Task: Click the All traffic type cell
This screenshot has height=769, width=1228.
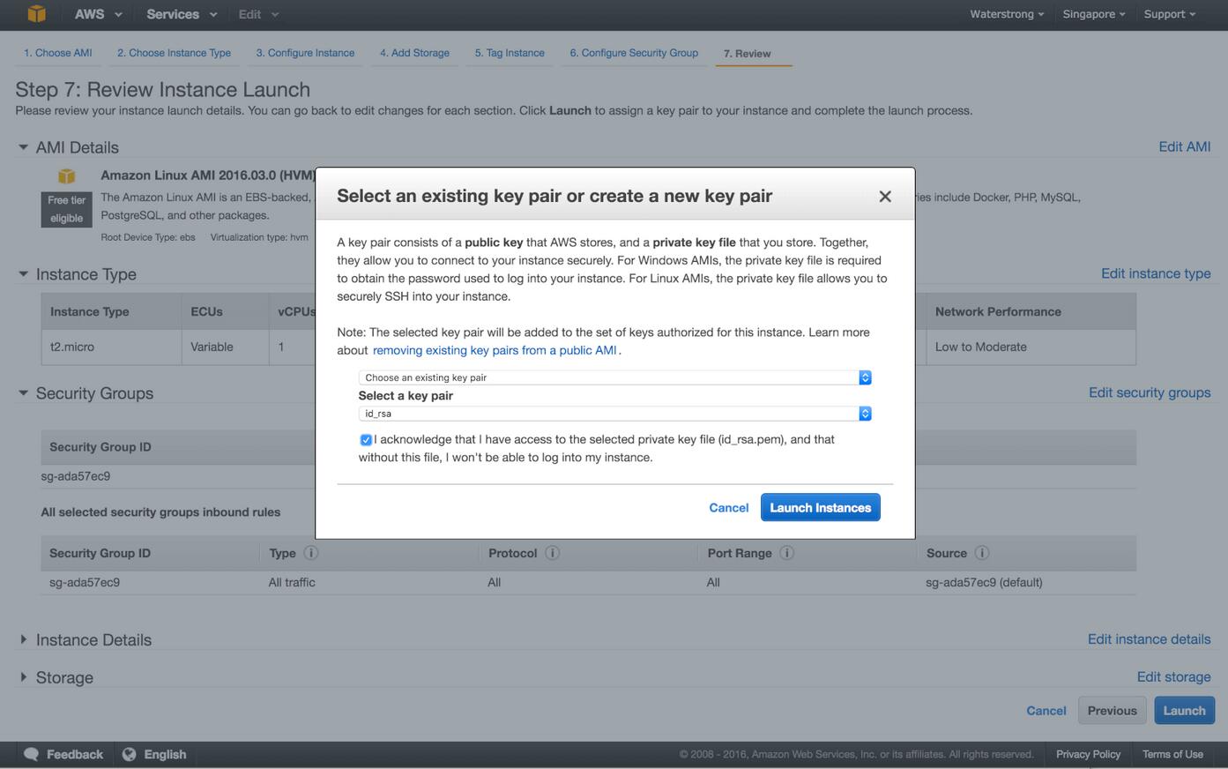Action: coord(292,582)
